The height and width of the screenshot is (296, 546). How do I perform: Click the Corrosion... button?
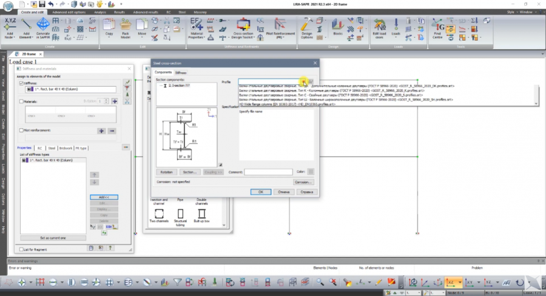point(303,182)
